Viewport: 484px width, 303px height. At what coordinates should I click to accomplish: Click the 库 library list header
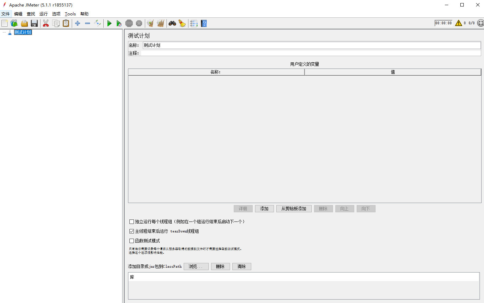click(x=304, y=277)
